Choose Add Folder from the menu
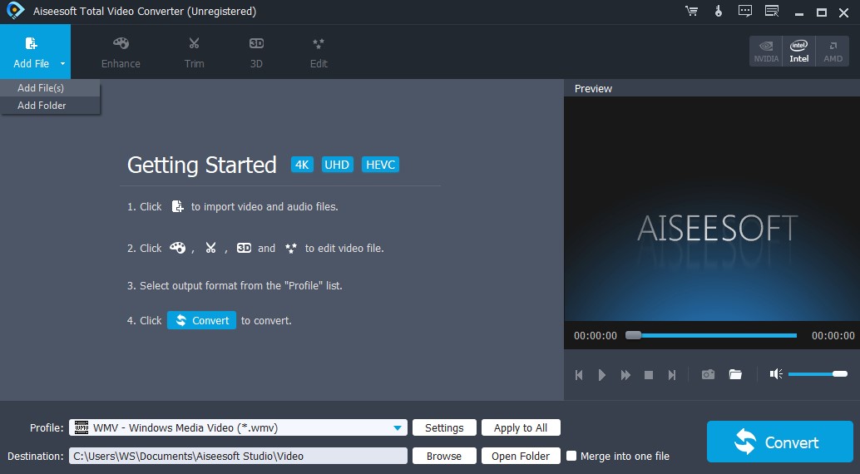The width and height of the screenshot is (860, 474). (x=51, y=106)
